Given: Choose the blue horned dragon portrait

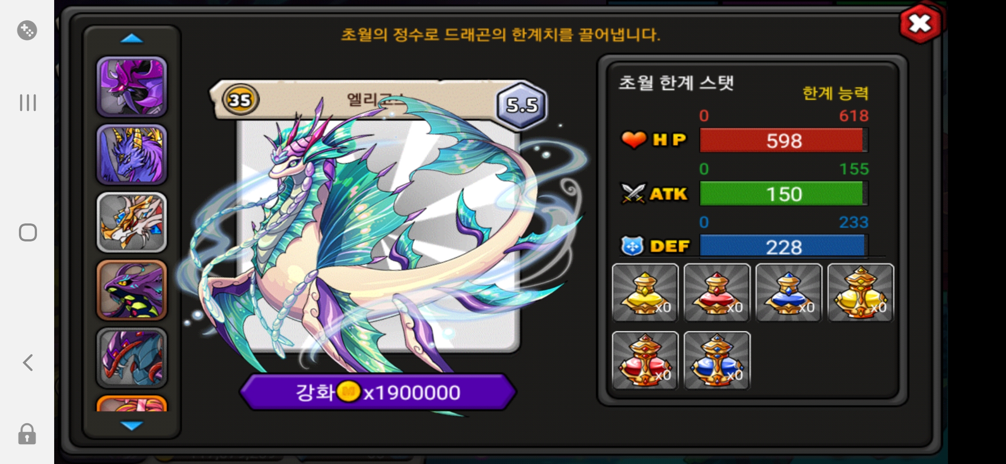Looking at the screenshot, I should pyautogui.click(x=132, y=155).
